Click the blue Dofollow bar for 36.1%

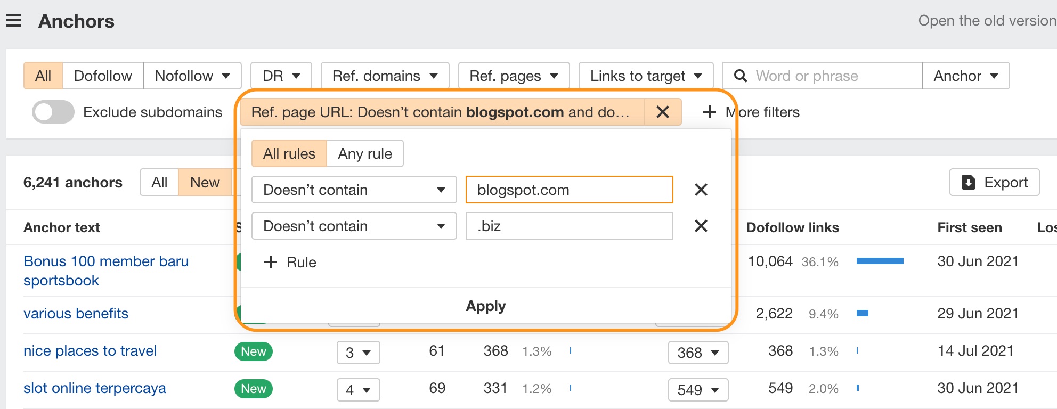(880, 261)
